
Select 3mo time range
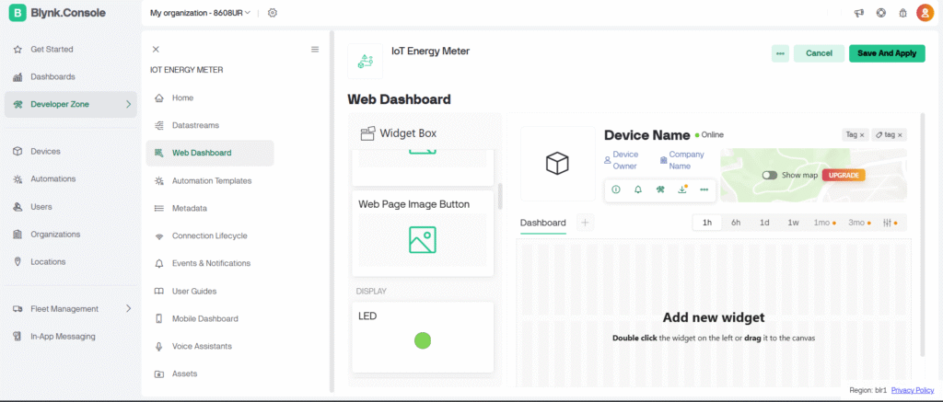(859, 223)
